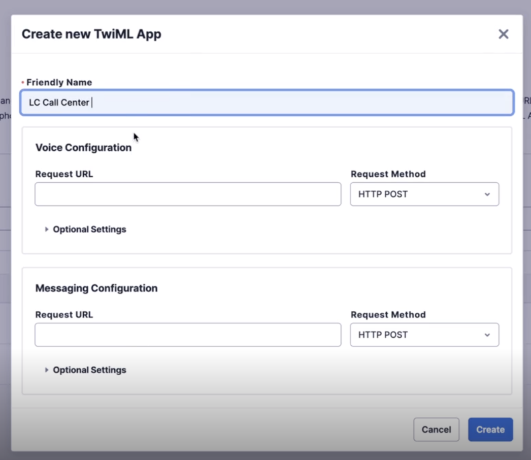Click disclosure triangle beside Voice Optional Settings

pos(46,229)
